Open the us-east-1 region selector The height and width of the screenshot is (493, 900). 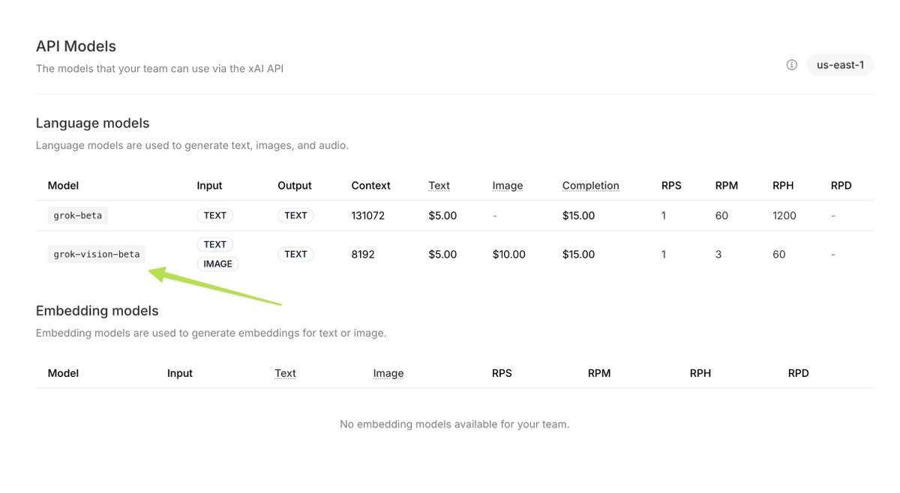coord(840,65)
